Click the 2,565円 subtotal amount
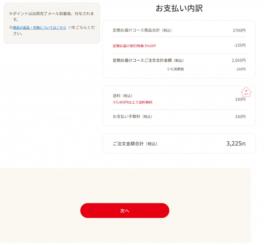This screenshot has height=245, width=264. coord(238,60)
